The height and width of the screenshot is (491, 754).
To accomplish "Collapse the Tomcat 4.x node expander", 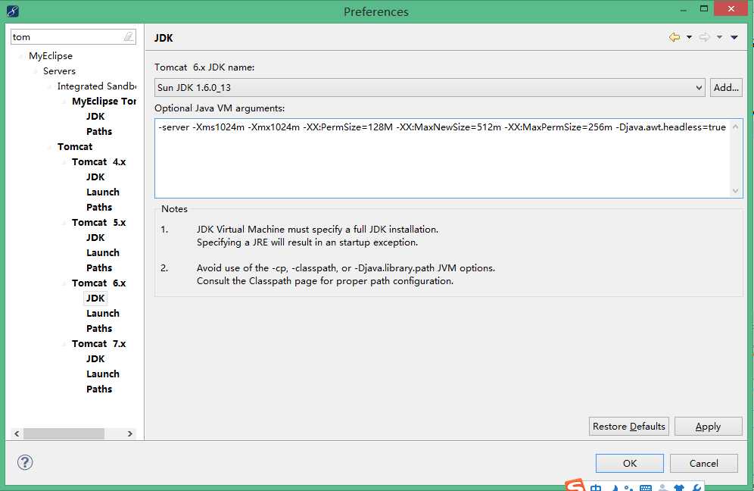I will click(65, 162).
